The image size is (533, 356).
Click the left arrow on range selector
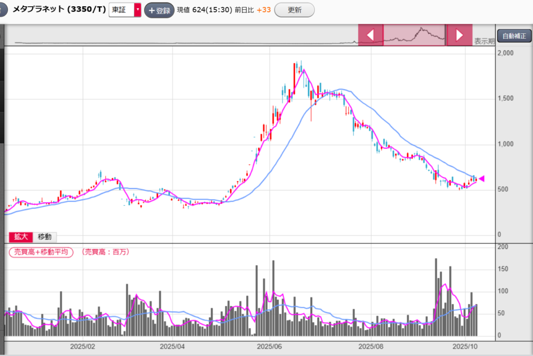pos(371,35)
